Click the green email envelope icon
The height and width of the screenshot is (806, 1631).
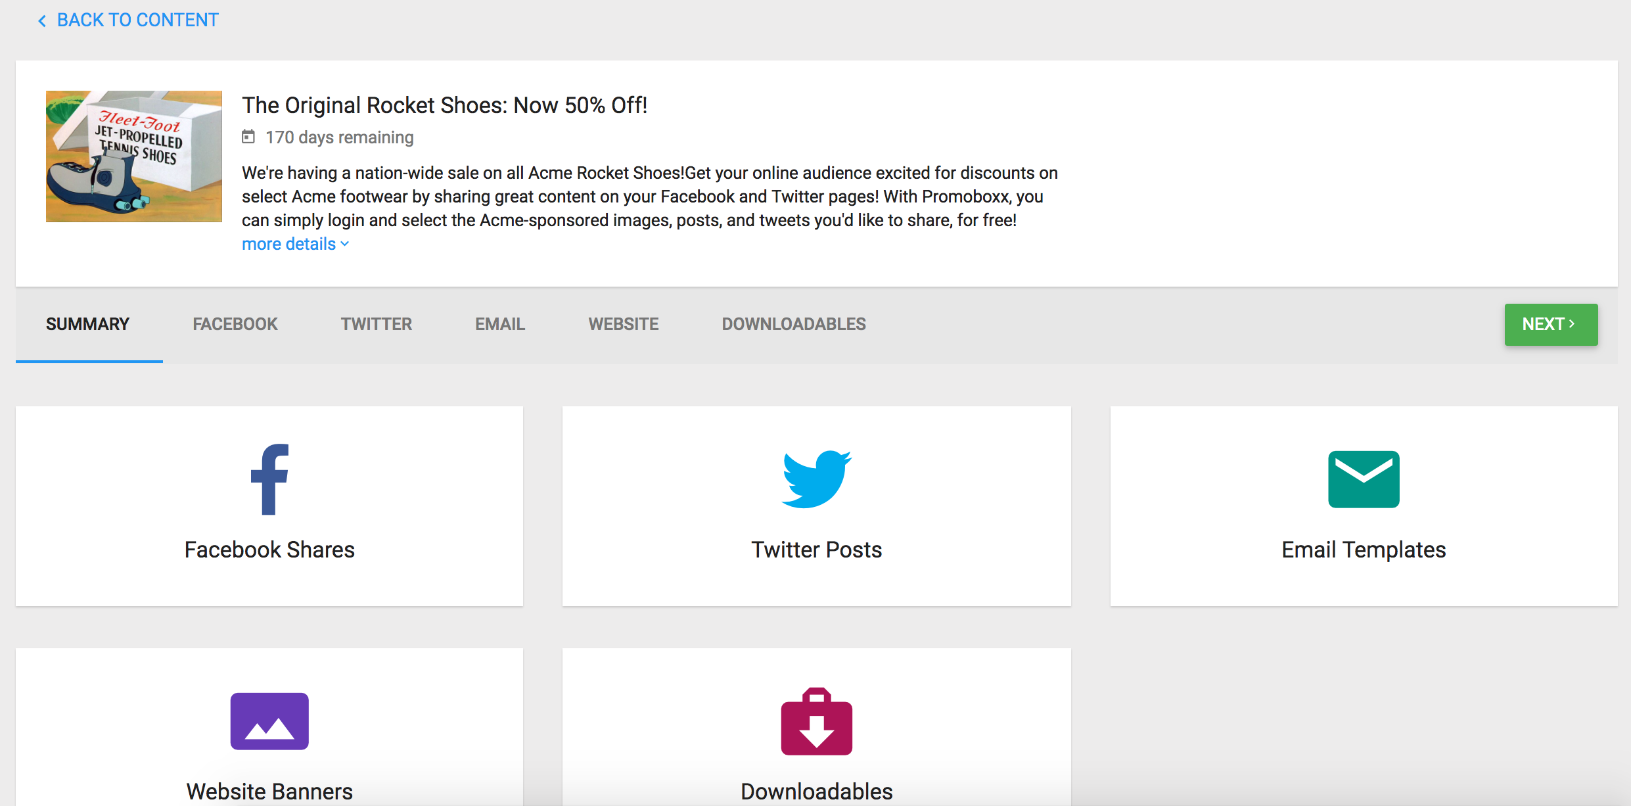[1364, 479]
